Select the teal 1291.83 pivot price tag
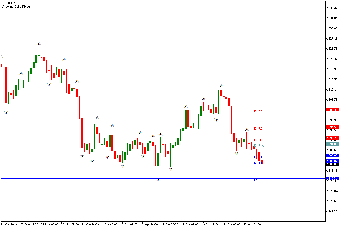 coord(332,144)
